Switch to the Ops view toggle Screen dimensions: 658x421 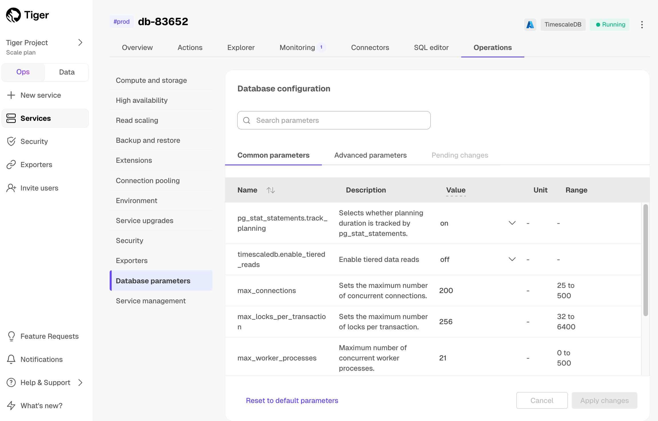23,72
